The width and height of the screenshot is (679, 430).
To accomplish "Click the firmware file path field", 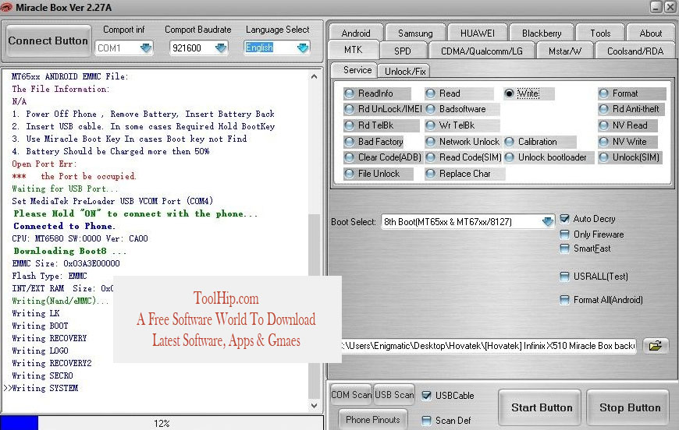I will click(489, 346).
